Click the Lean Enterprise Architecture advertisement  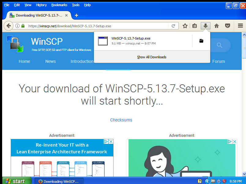(62, 158)
